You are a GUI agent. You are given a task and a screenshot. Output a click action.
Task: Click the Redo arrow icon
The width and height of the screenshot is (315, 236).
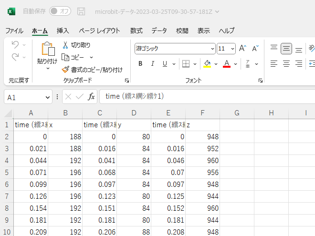(15, 57)
